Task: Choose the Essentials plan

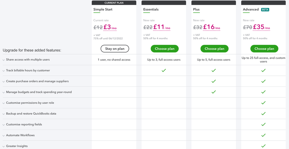Action: [x=165, y=49]
